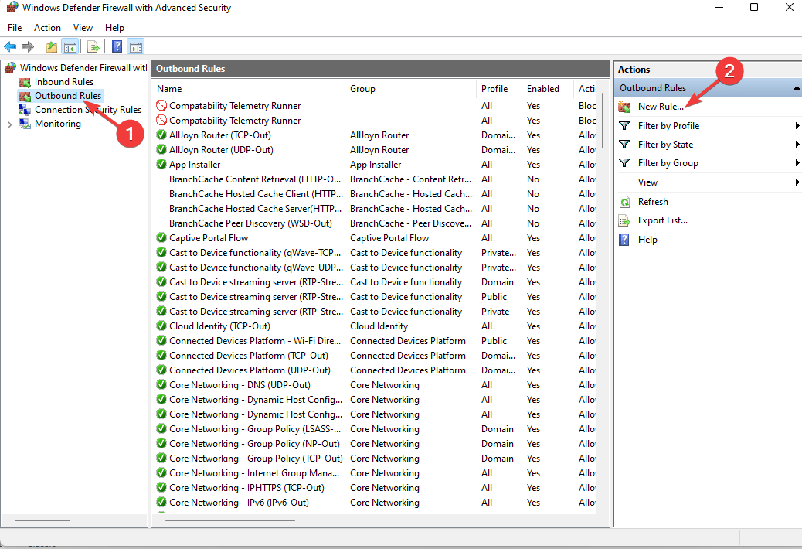
Task: Expand the View submenu arrow
Action: 797,182
